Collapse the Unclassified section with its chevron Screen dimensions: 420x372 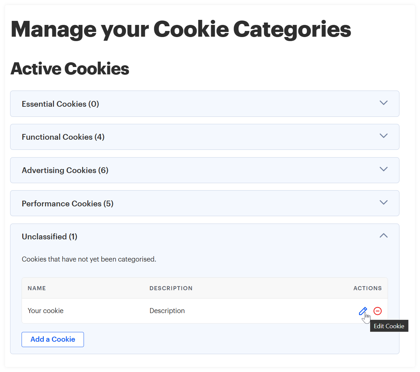click(384, 236)
